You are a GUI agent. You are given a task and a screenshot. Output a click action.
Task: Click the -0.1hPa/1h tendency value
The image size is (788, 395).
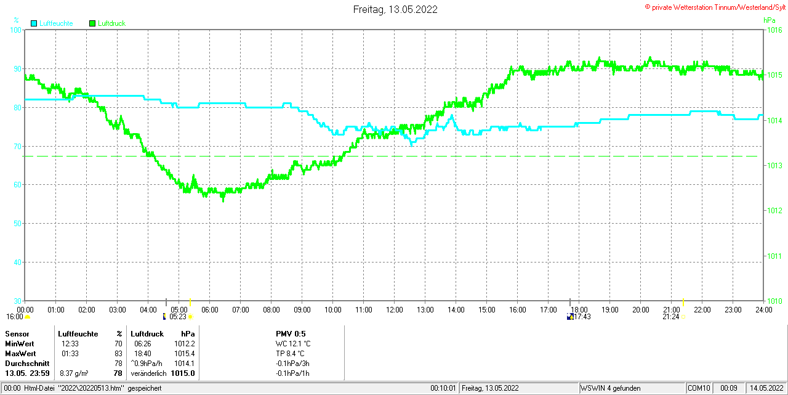(x=293, y=373)
